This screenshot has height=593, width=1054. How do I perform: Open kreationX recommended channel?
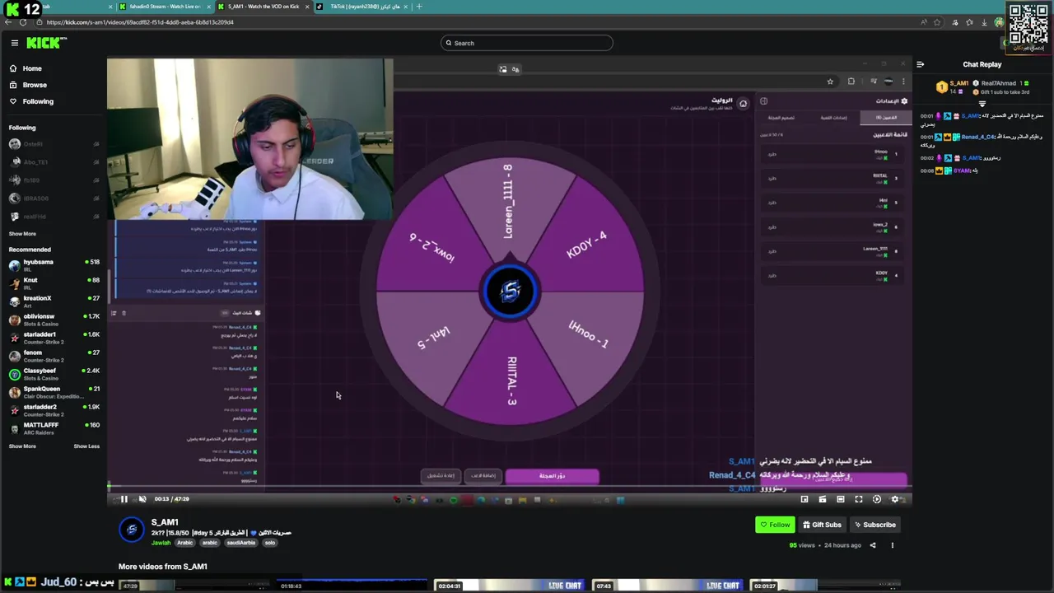tap(54, 301)
